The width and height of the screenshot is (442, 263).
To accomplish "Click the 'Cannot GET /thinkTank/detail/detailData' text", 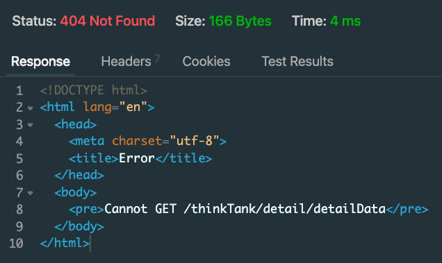I will [245, 209].
